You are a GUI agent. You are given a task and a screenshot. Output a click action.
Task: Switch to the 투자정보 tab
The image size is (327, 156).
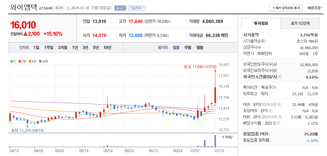tap(261, 23)
